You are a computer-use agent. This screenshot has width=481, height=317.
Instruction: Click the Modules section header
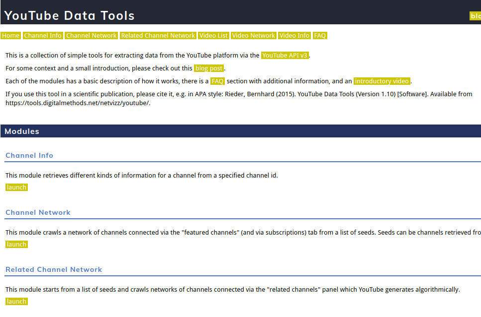241,131
